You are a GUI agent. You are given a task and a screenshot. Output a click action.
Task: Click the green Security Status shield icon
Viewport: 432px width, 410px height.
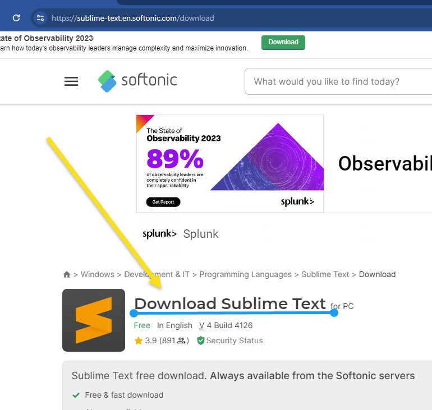pos(201,340)
